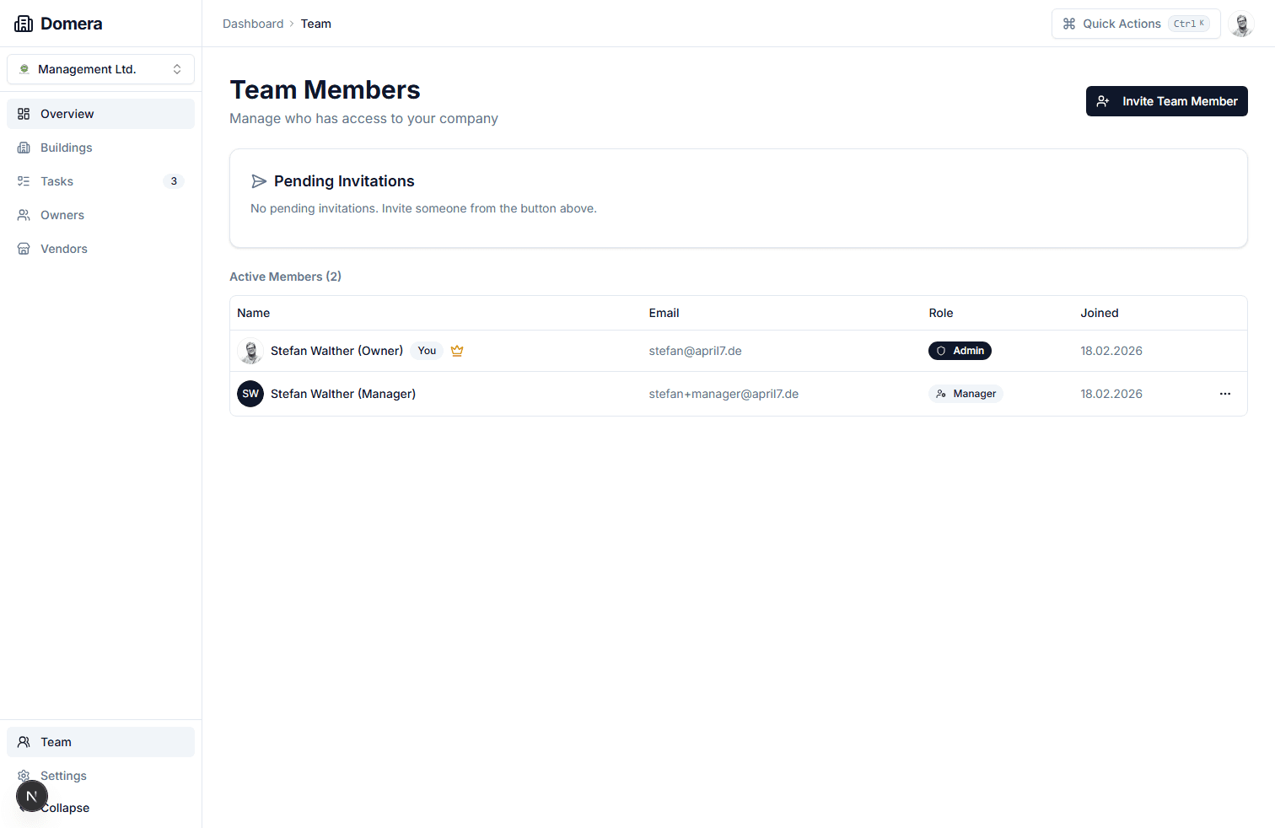1275x828 pixels.
Task: Click the Tasks count badge showing 3
Action: tap(174, 180)
